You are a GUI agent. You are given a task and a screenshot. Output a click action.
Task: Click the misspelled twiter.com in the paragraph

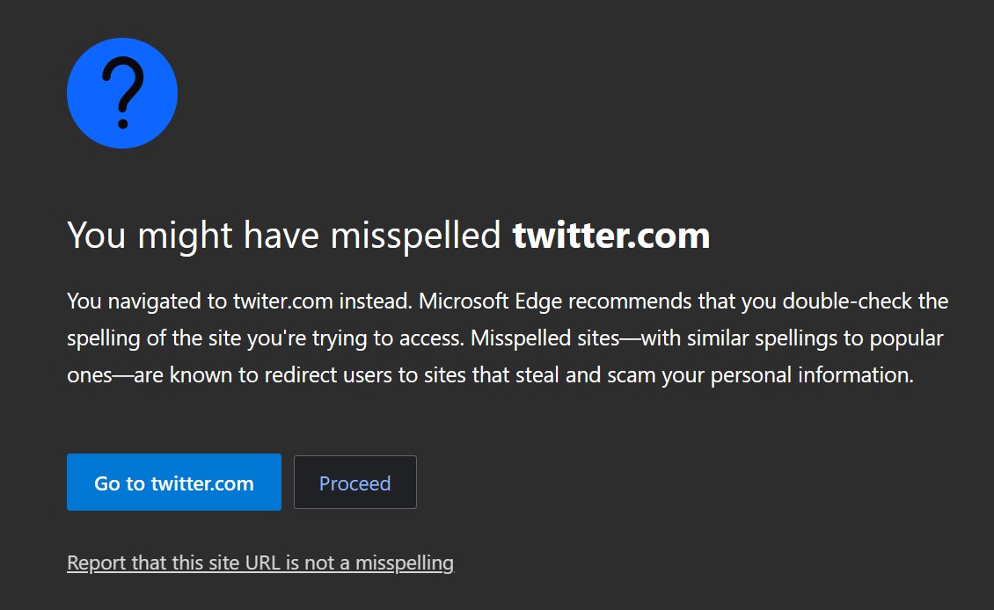pyautogui.click(x=282, y=301)
